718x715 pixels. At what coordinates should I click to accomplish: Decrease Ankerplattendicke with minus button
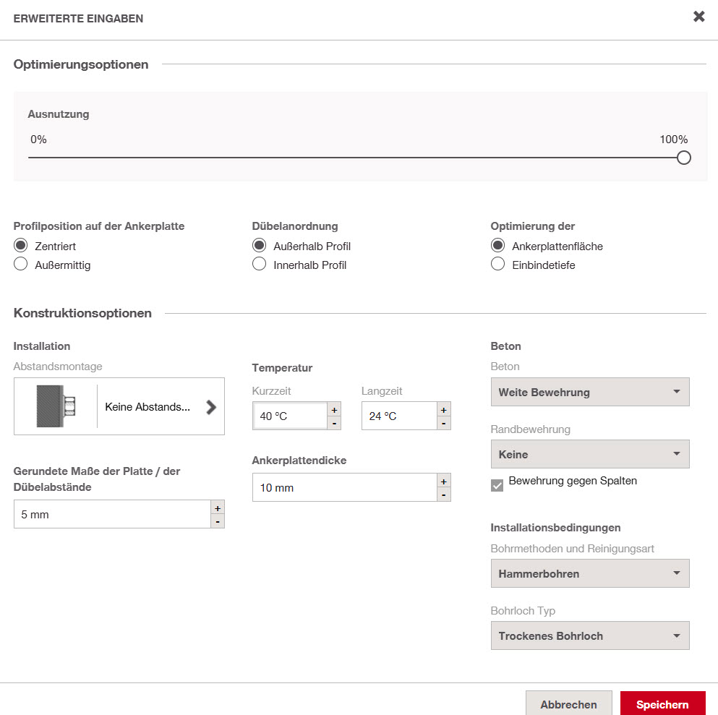click(444, 494)
